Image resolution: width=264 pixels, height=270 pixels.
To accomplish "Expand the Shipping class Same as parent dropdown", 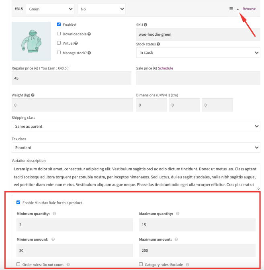I will click(136, 126).
